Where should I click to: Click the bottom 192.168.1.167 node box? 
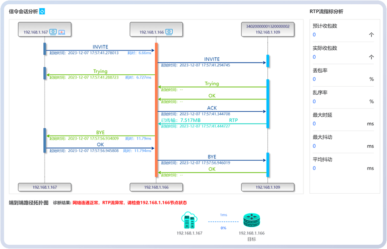[x=45, y=187]
